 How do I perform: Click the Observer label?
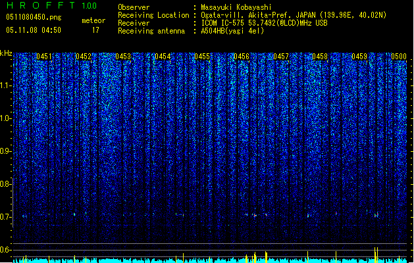click(x=134, y=7)
